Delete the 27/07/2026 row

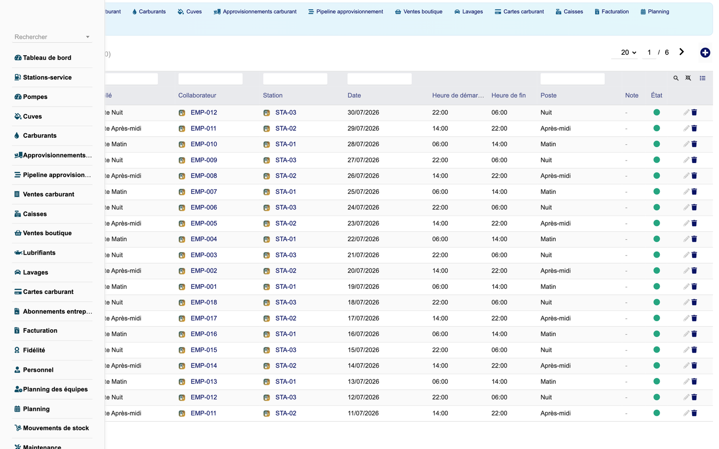pos(694,160)
